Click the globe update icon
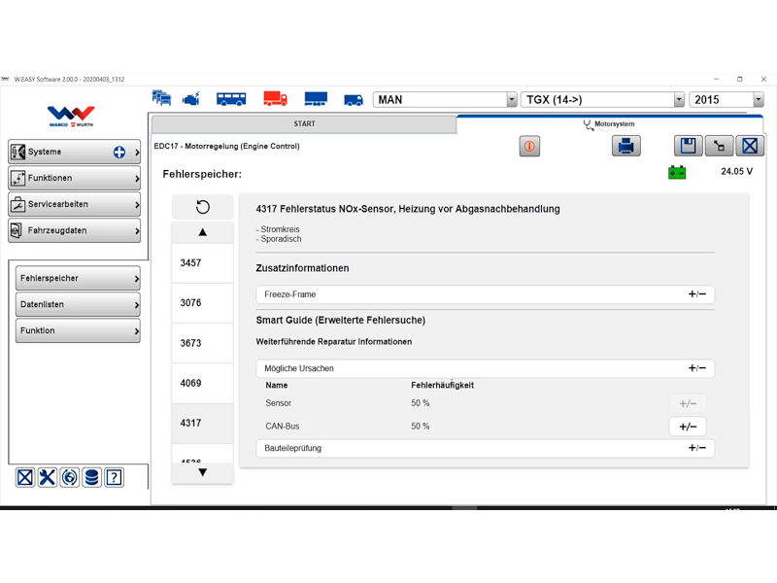Image resolution: width=777 pixels, height=583 pixels. (70, 477)
